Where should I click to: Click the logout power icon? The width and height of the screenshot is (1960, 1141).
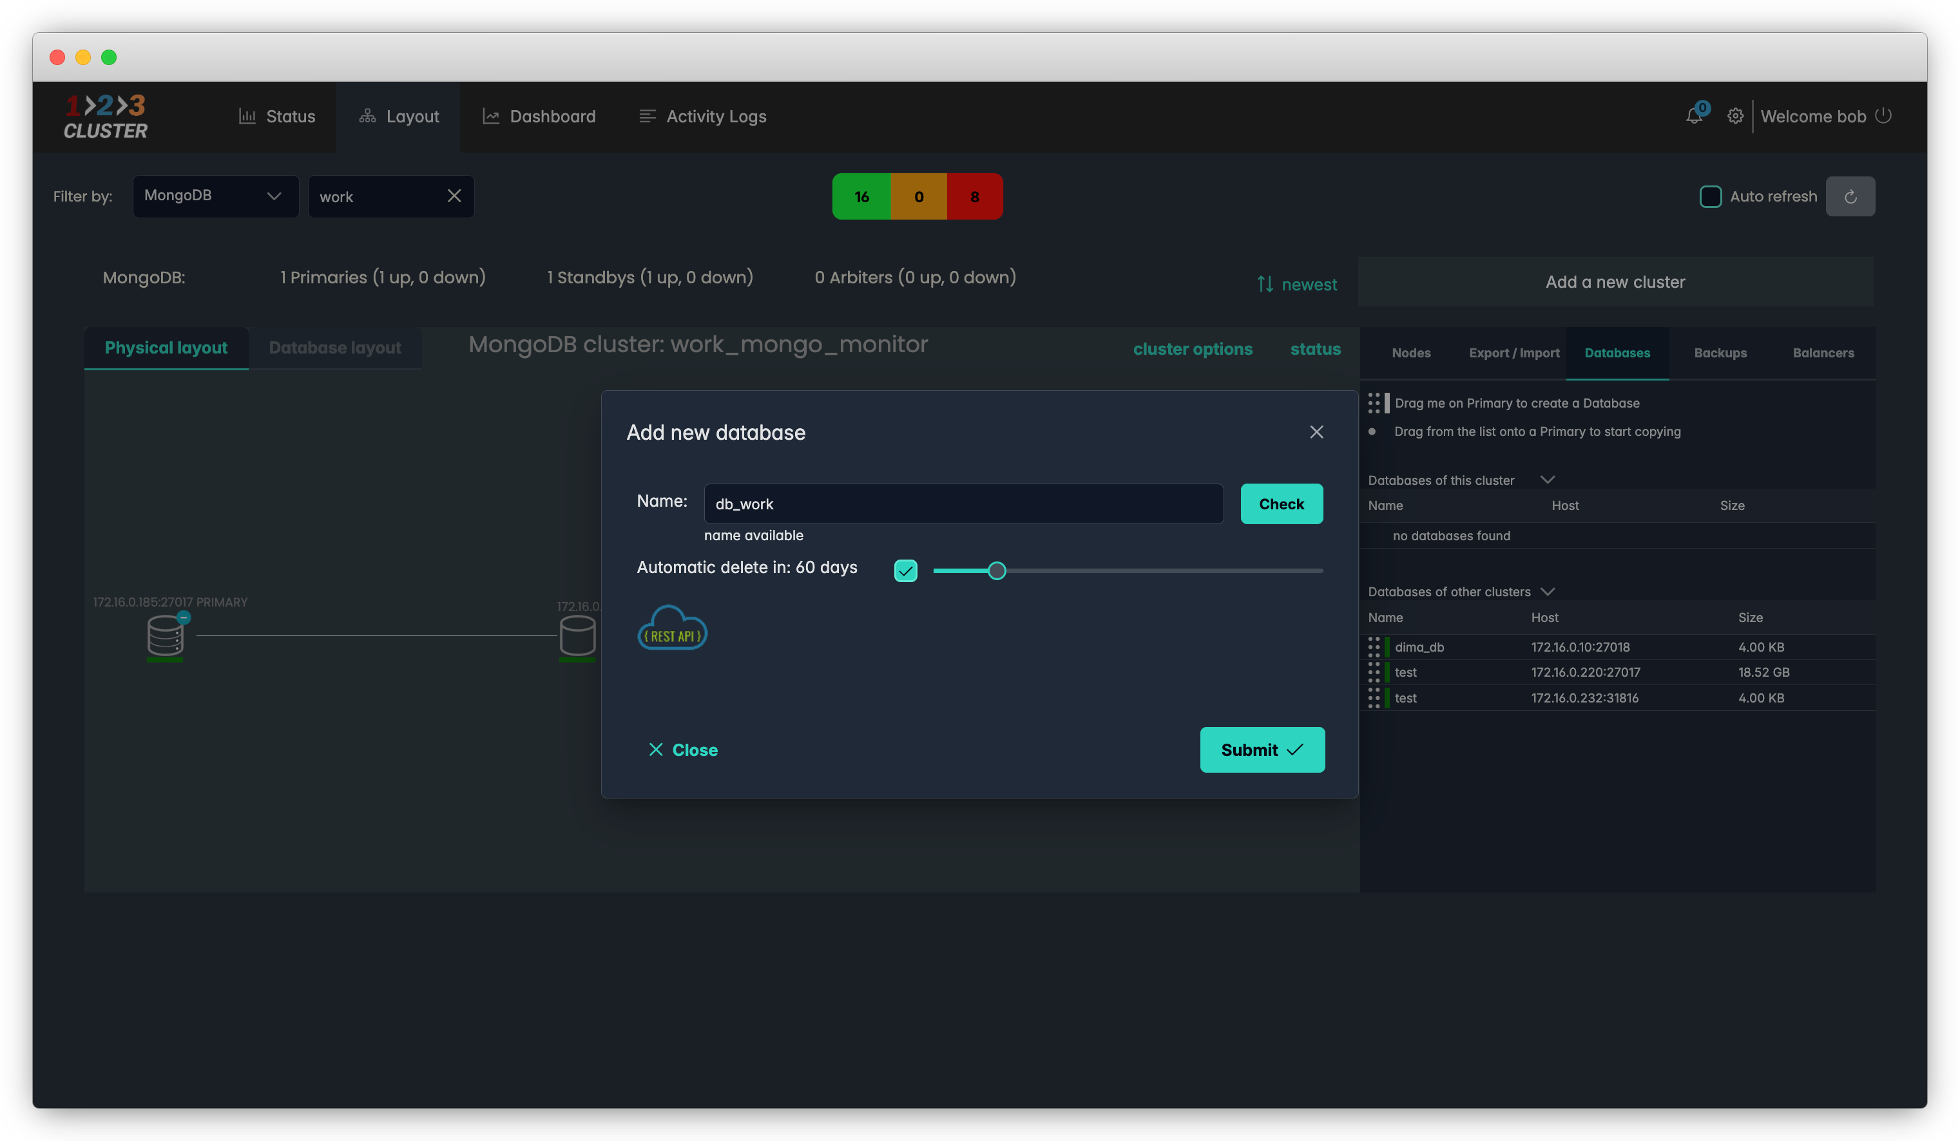click(x=1884, y=116)
